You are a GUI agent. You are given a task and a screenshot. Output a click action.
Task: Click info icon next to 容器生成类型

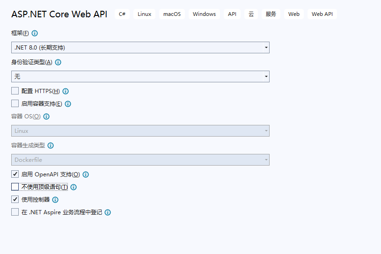pyautogui.click(x=51, y=145)
